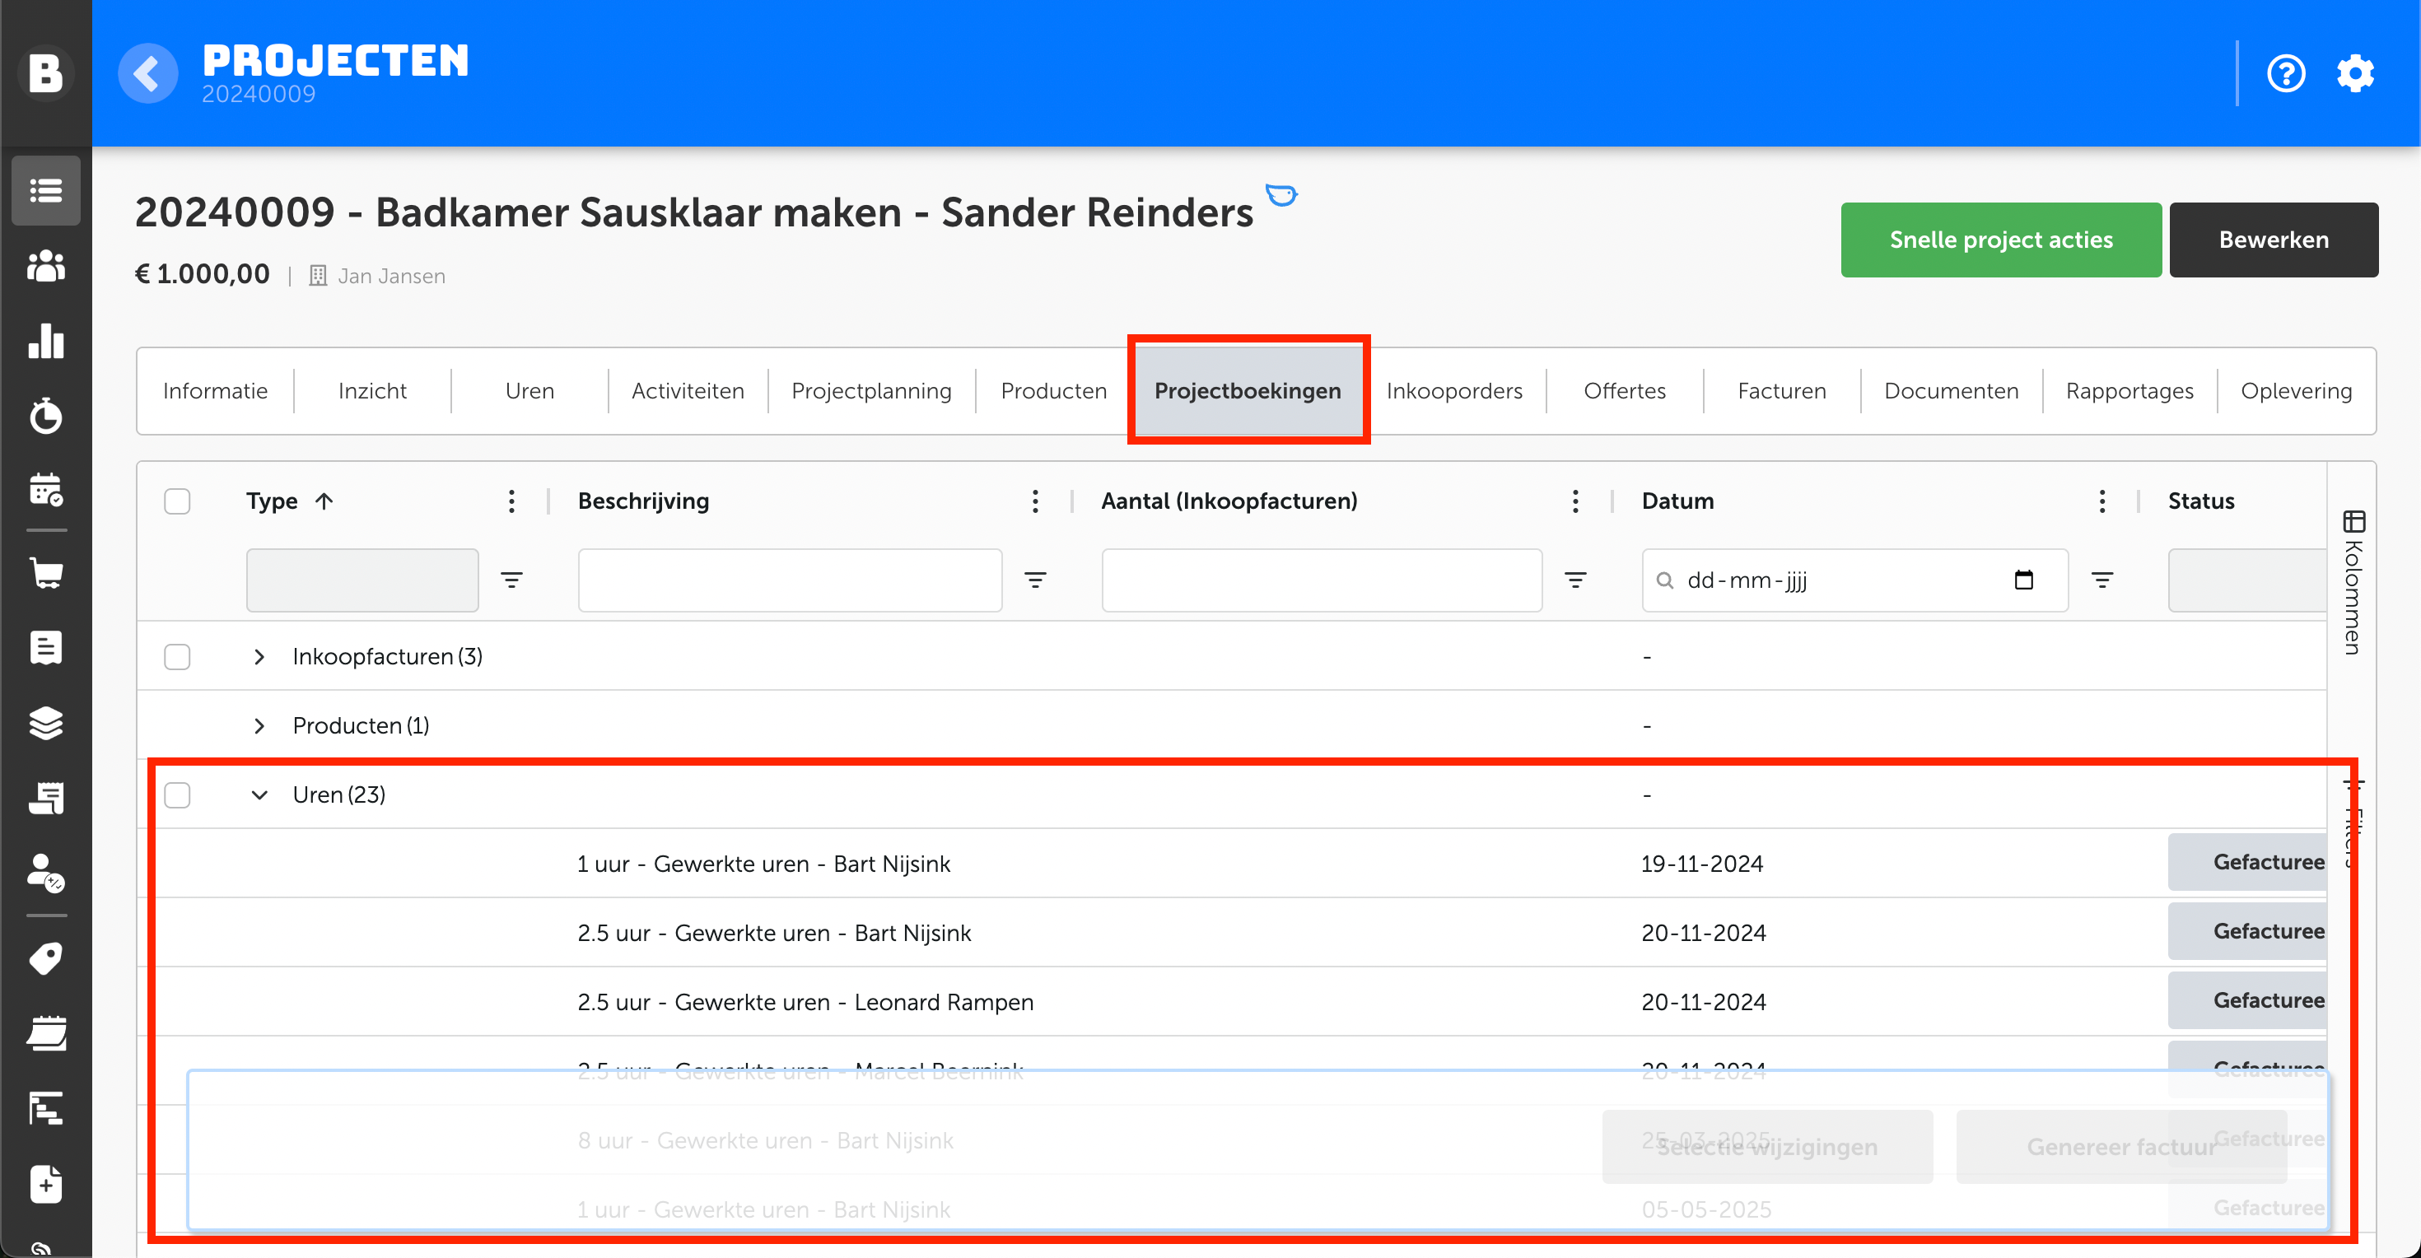Image resolution: width=2421 pixels, height=1258 pixels.
Task: Collapse the Uren (23) group
Action: point(259,794)
